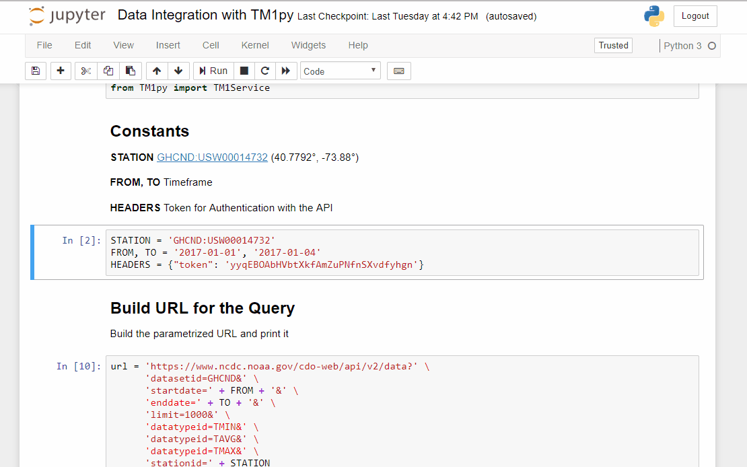Restart the kernel with circular arrow icon
Image resolution: width=747 pixels, height=467 pixels.
265,71
